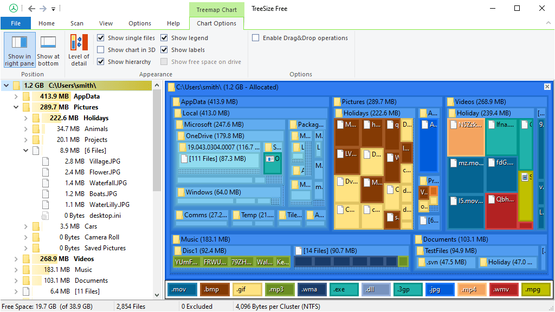Click the Videos folder icon in treemap
Viewport: 555px width, 312px height.
click(x=450, y=102)
